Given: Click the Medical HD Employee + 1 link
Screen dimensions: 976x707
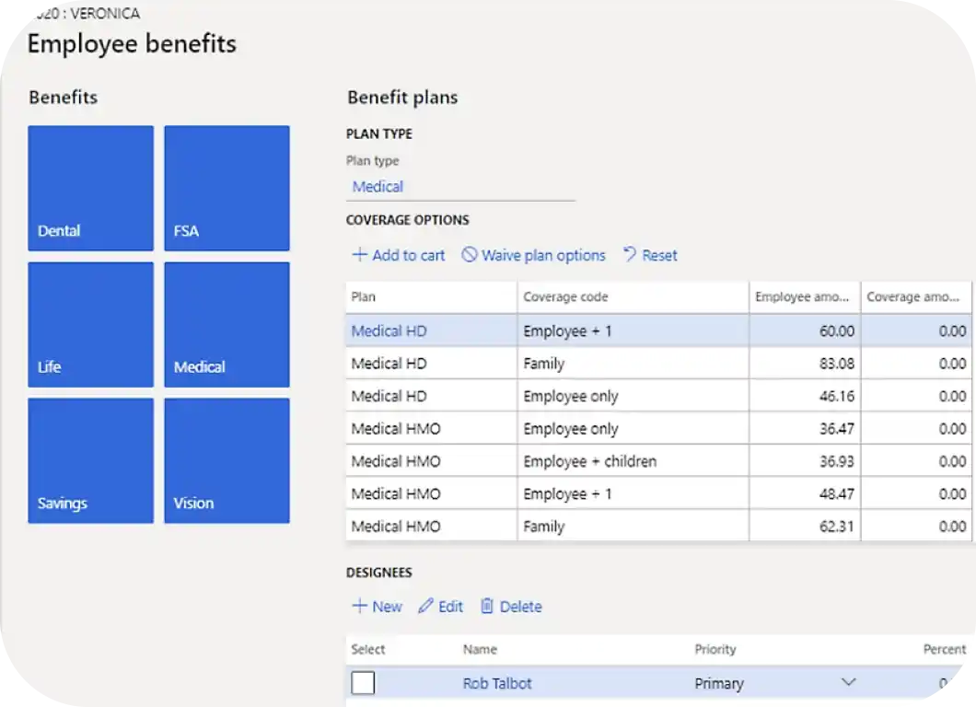Looking at the screenshot, I should tap(387, 330).
